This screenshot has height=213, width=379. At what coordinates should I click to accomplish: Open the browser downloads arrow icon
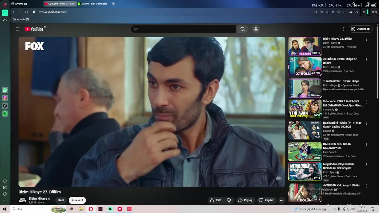point(345,12)
